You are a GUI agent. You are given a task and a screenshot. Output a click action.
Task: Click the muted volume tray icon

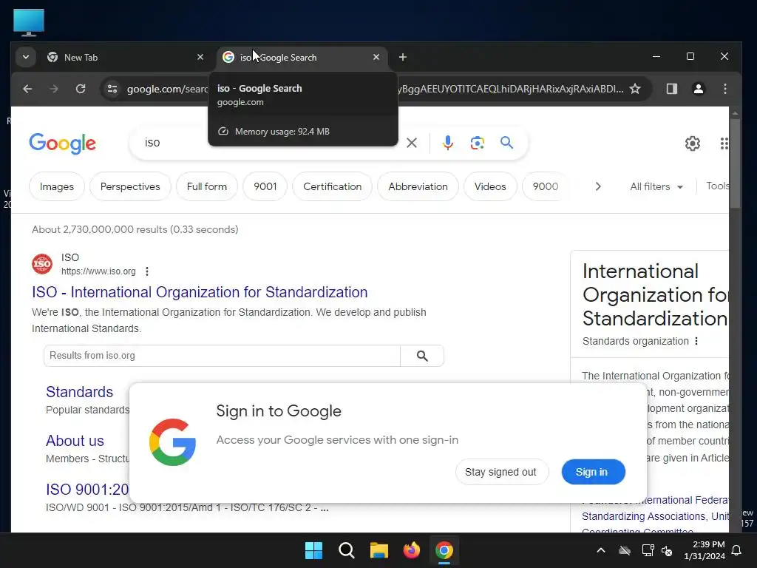[668, 550]
